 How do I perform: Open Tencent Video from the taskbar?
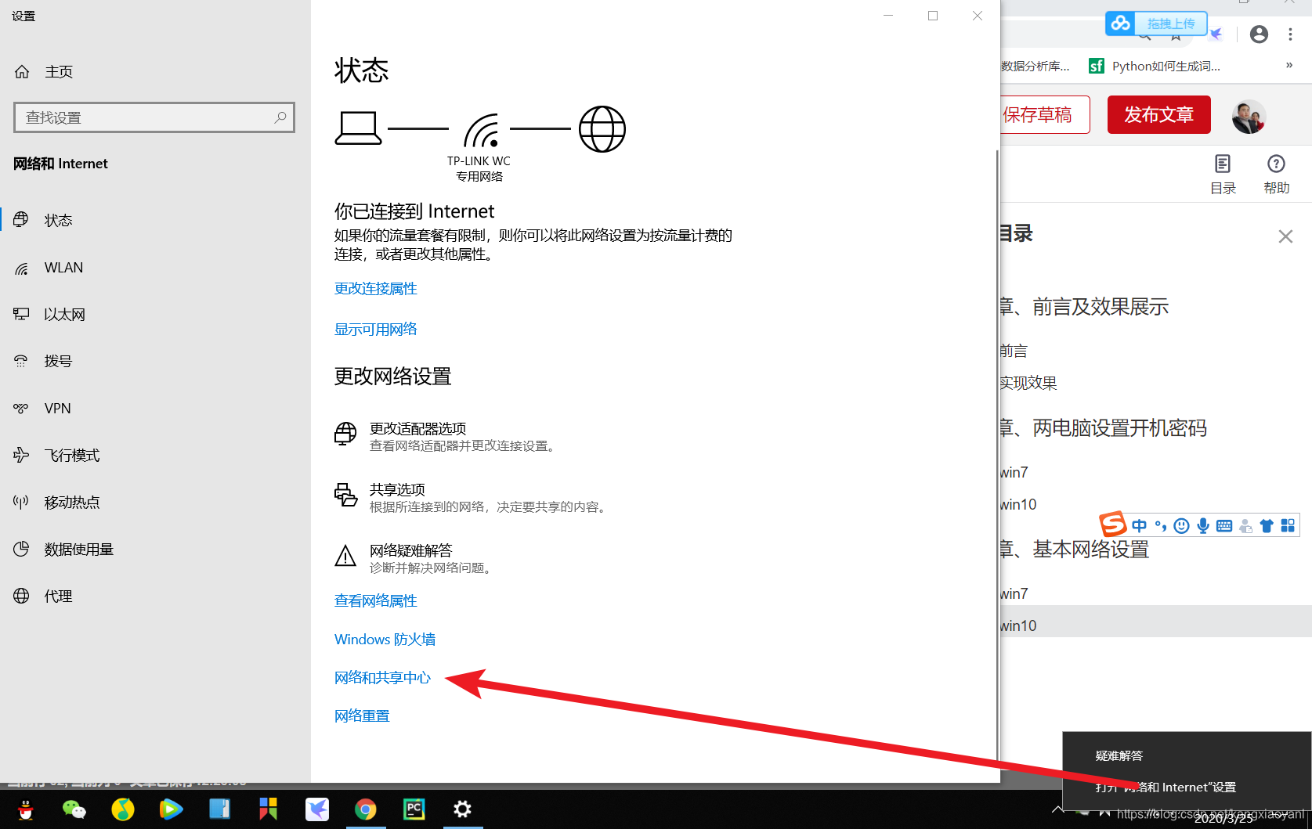[x=171, y=809]
